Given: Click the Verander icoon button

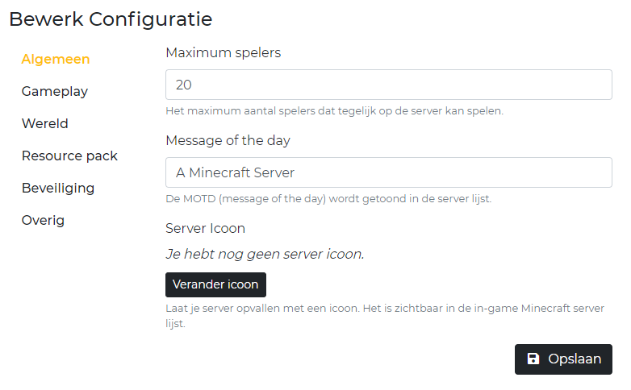Looking at the screenshot, I should click(215, 284).
